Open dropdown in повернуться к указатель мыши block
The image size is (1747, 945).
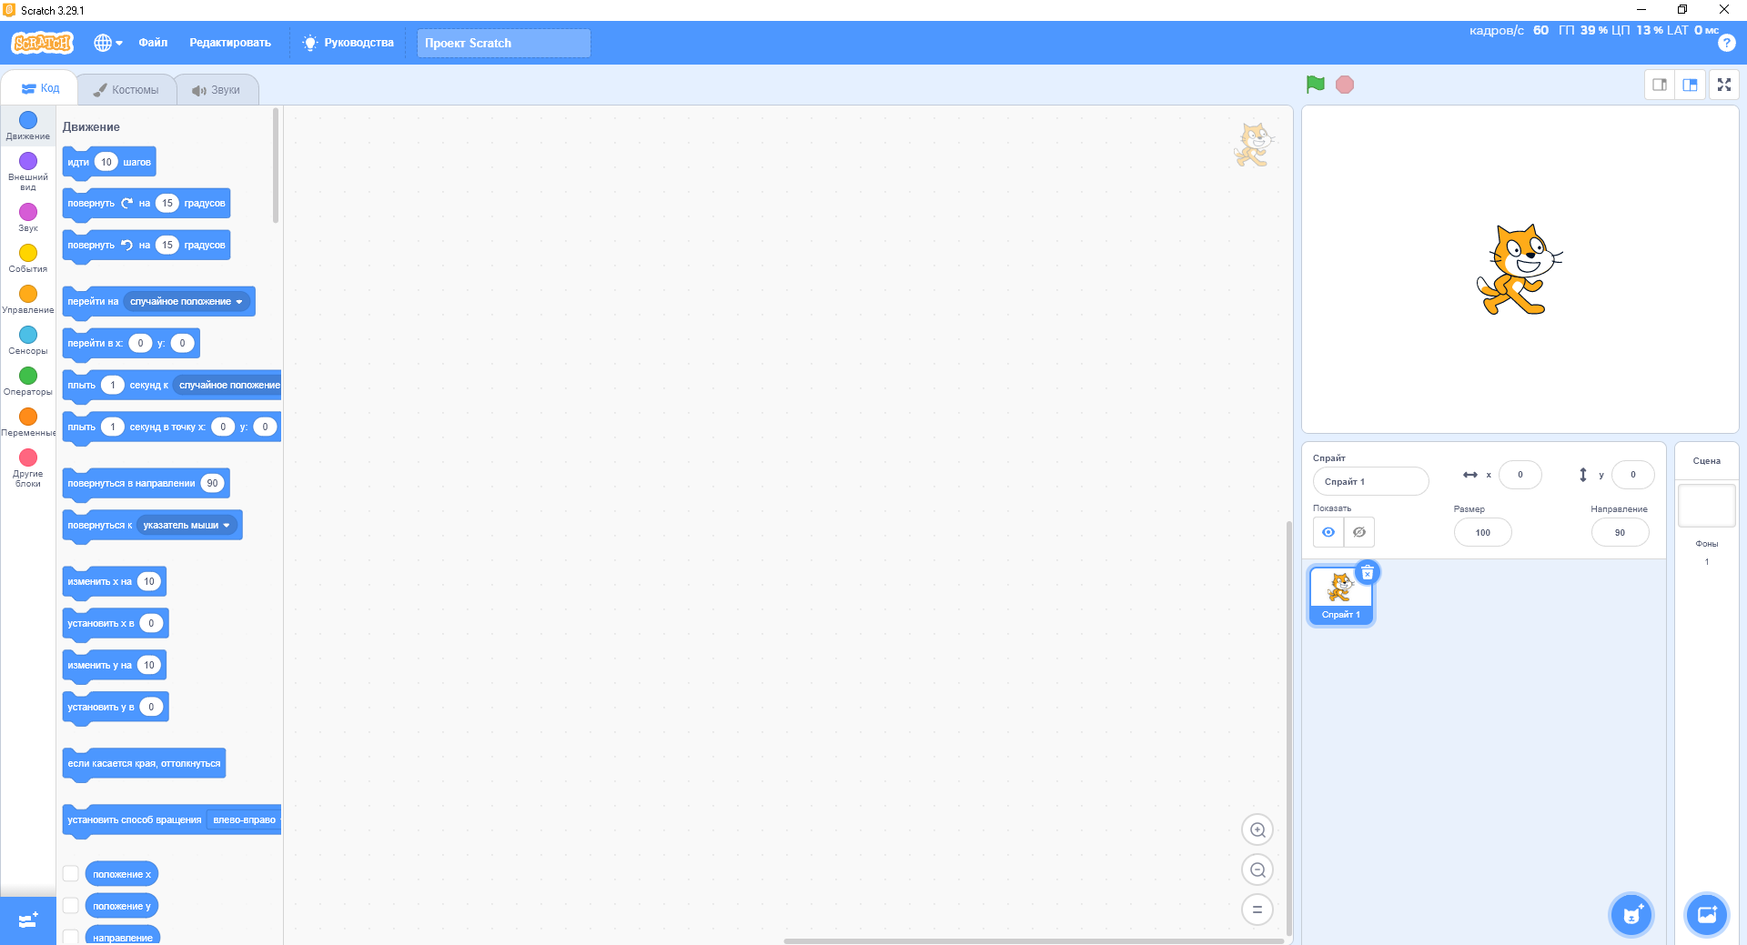tap(187, 526)
